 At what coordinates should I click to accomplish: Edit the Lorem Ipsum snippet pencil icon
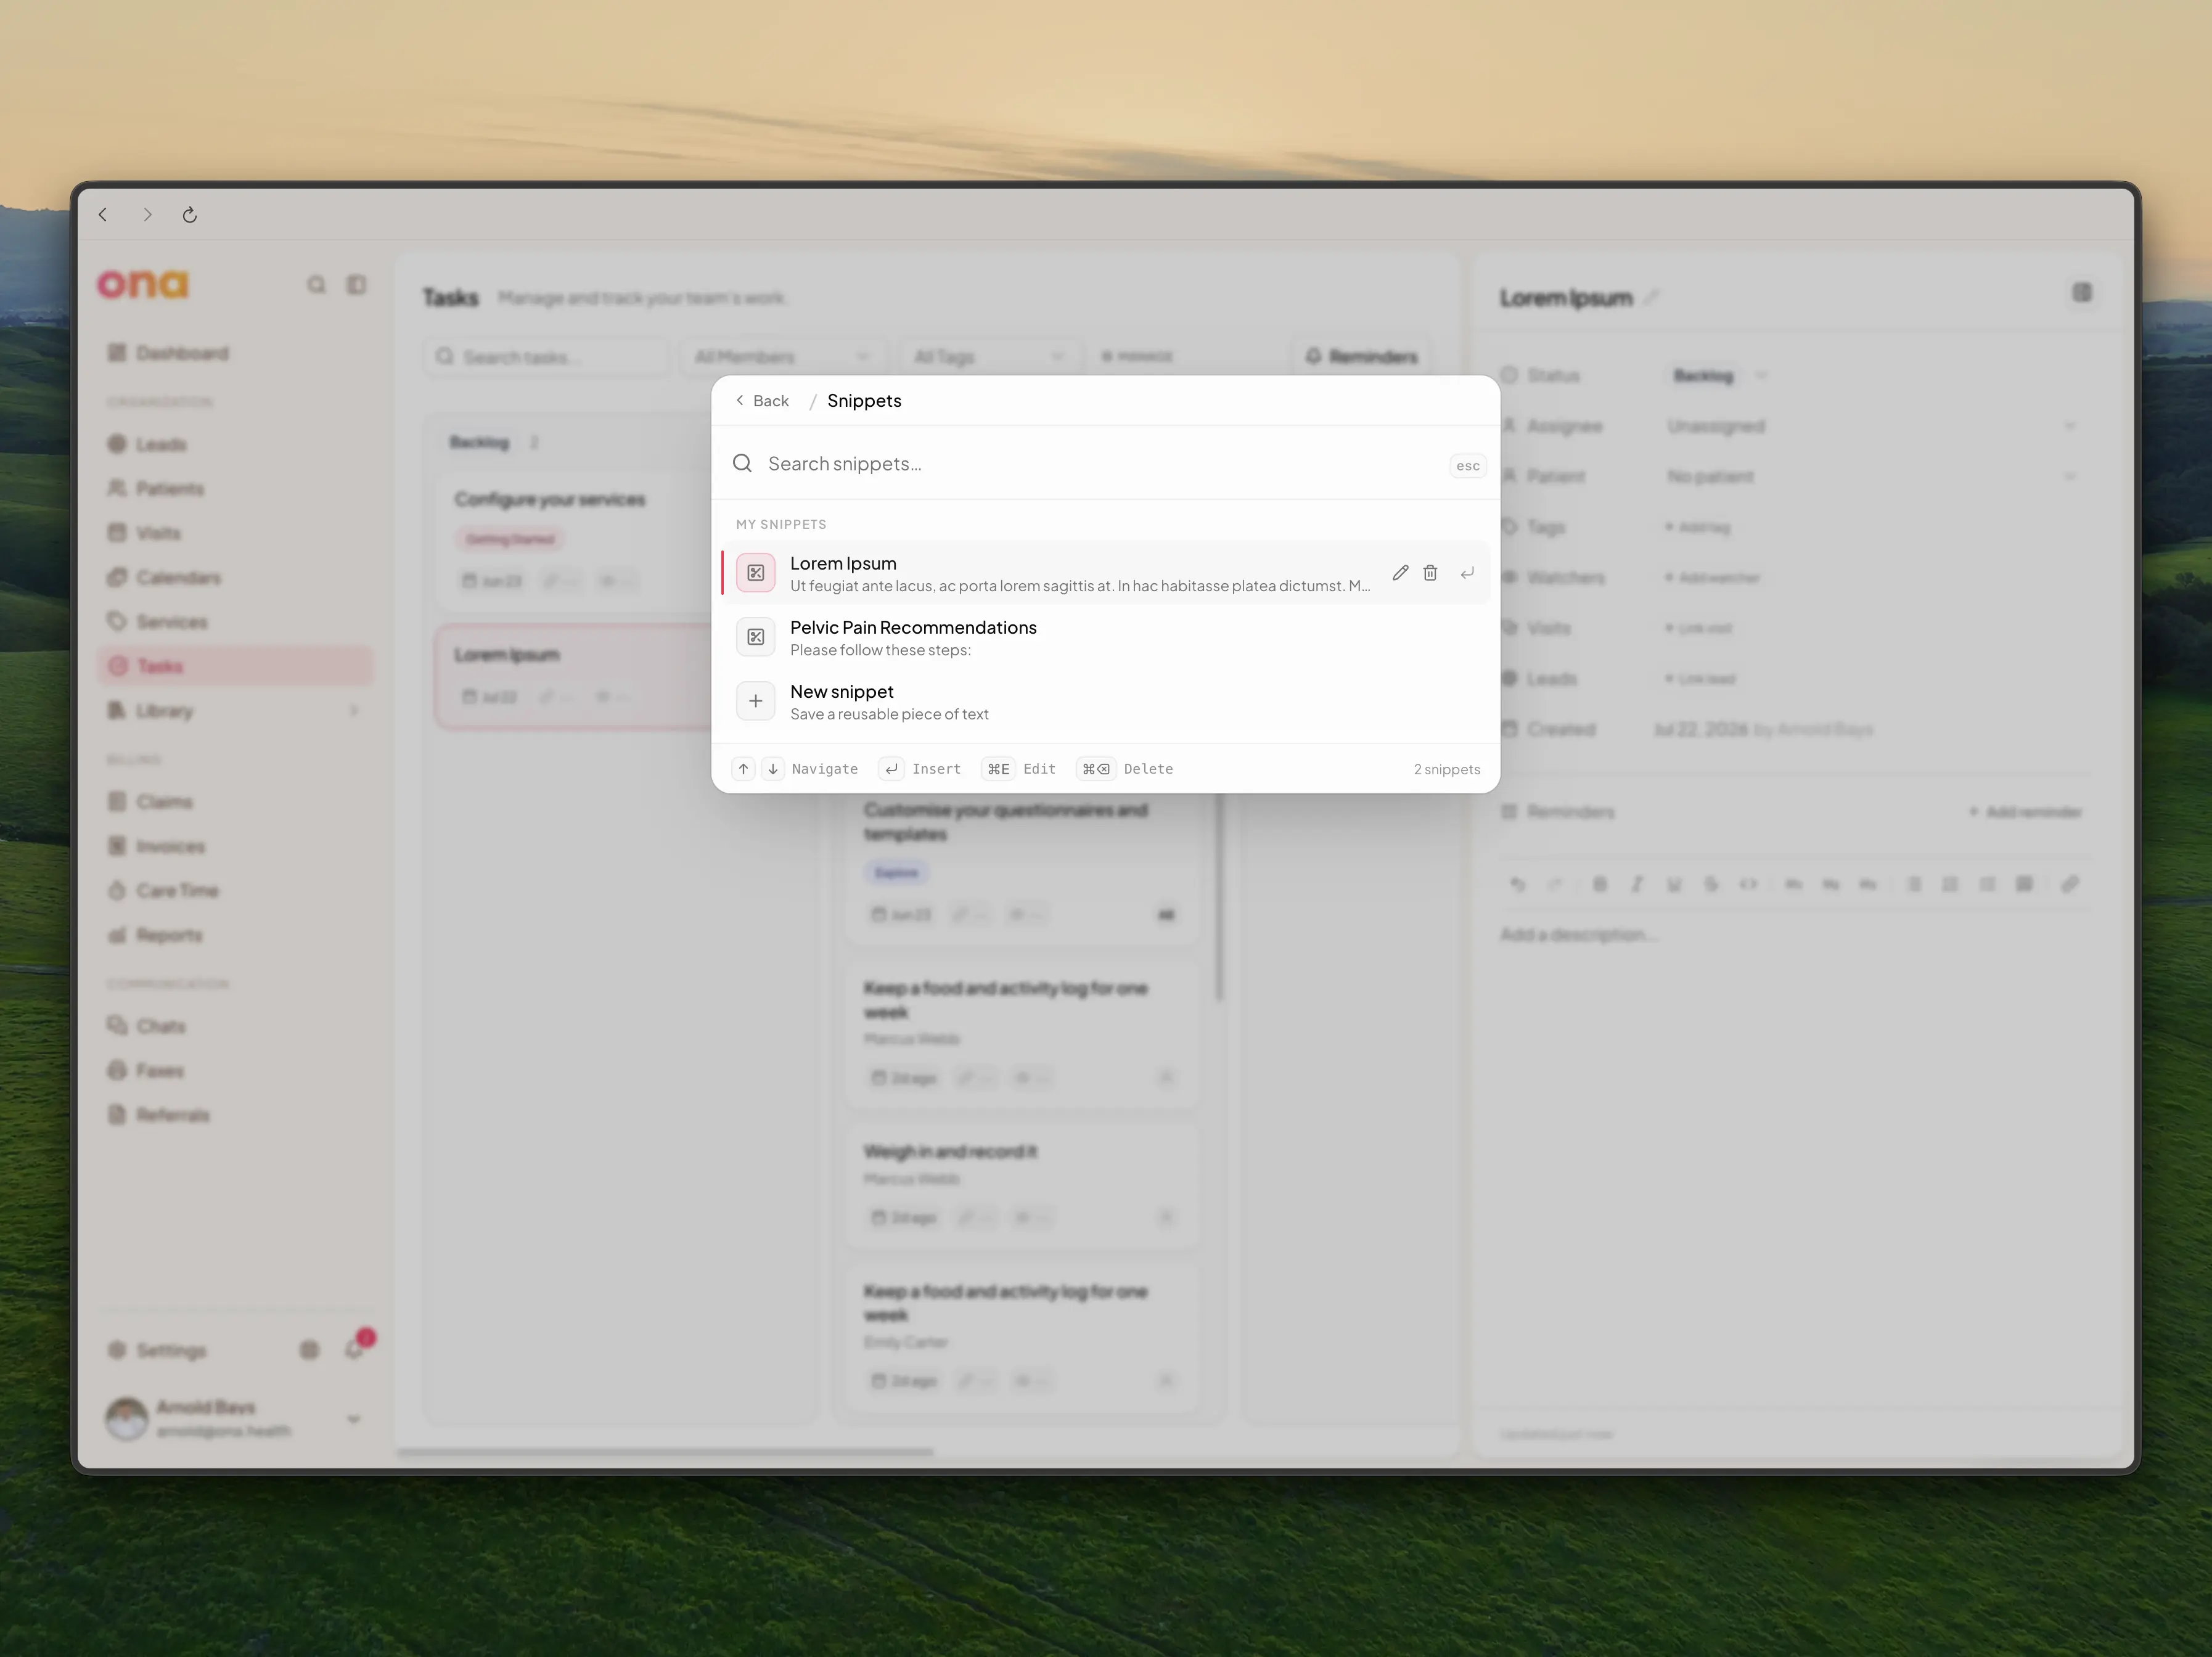click(x=1400, y=573)
